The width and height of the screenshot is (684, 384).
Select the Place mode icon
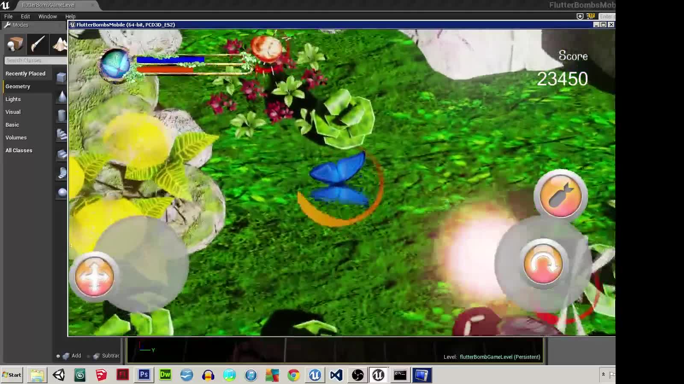[15, 44]
